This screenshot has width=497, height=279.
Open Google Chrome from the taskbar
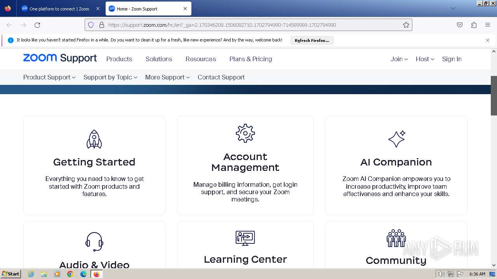point(70,274)
